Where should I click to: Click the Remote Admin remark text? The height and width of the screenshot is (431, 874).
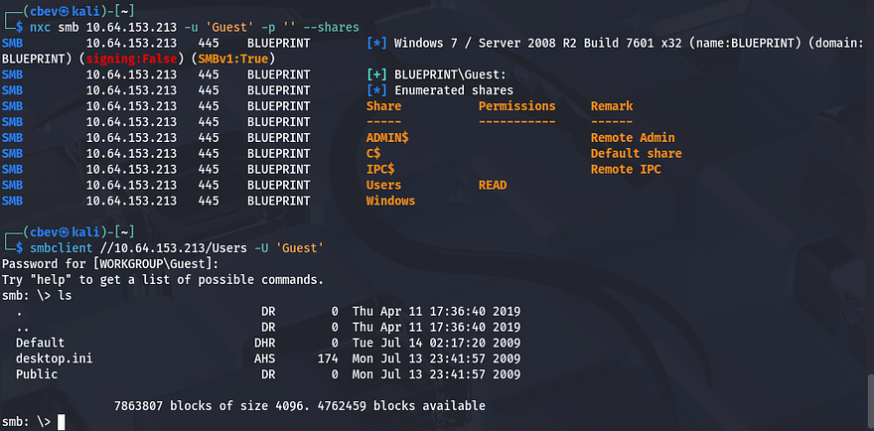click(x=632, y=138)
